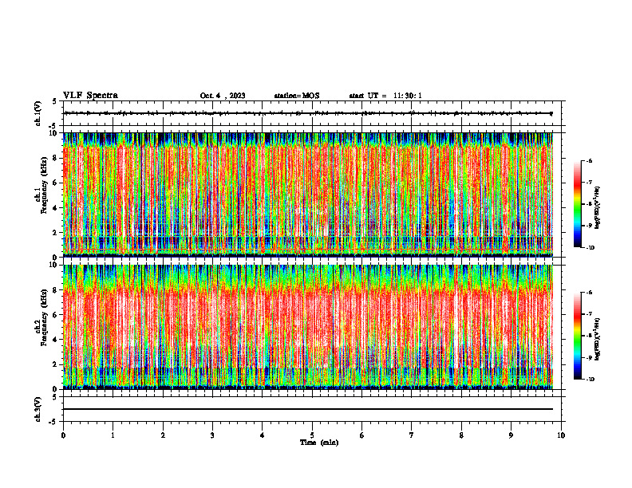Click the "-10" tick on ch.2 colorbar
This screenshot has height=488, width=632.
(x=591, y=380)
